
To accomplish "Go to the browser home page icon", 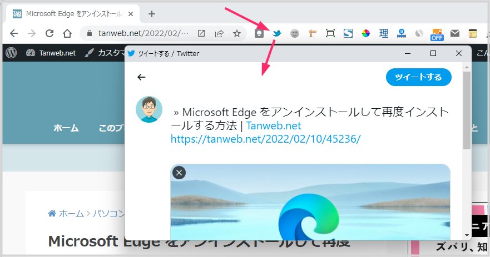I will (x=67, y=33).
